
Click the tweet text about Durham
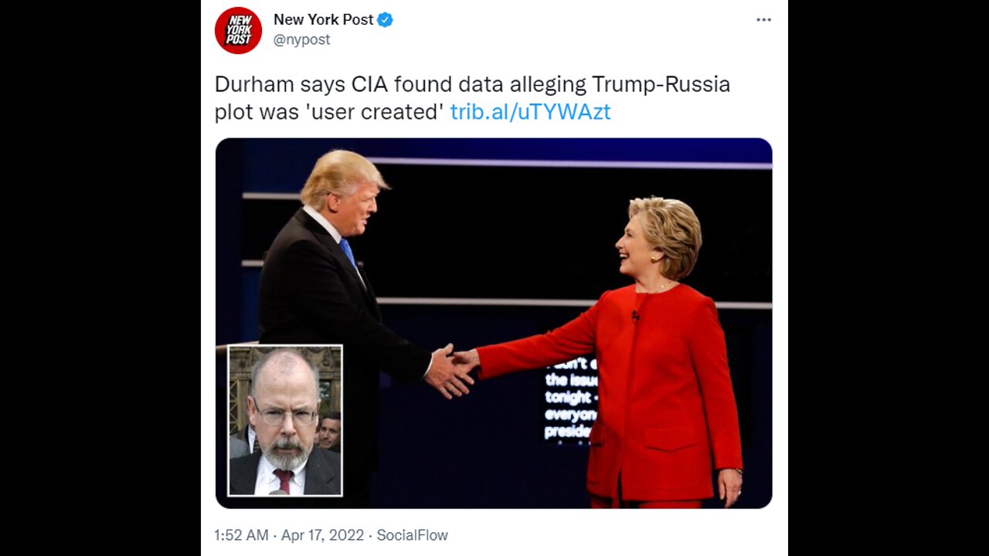tap(472, 98)
